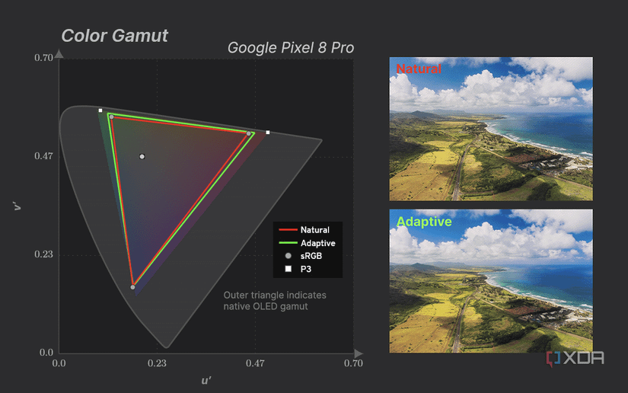Click the sRGB blue primary circle at triangle bottom

tap(132, 287)
